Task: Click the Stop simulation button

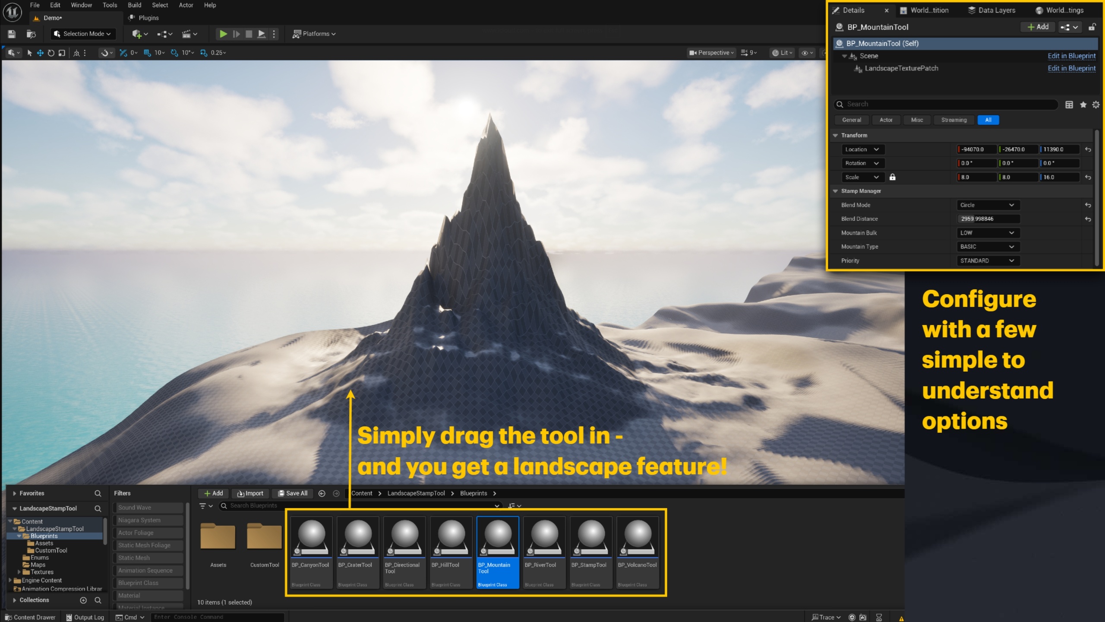Action: pos(249,34)
